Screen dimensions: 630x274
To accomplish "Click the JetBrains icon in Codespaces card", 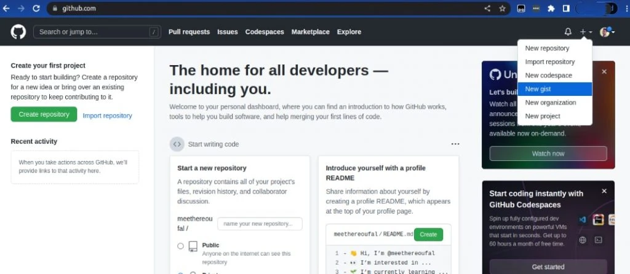I will 598,219.
